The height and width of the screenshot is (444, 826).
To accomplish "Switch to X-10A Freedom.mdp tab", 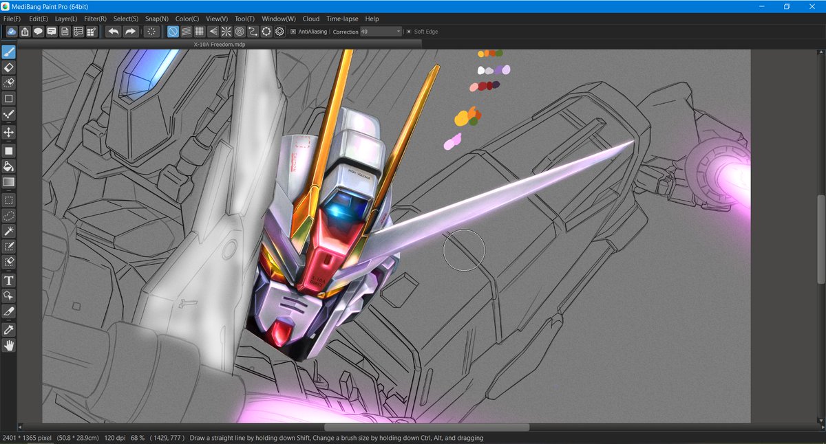I will (218, 44).
